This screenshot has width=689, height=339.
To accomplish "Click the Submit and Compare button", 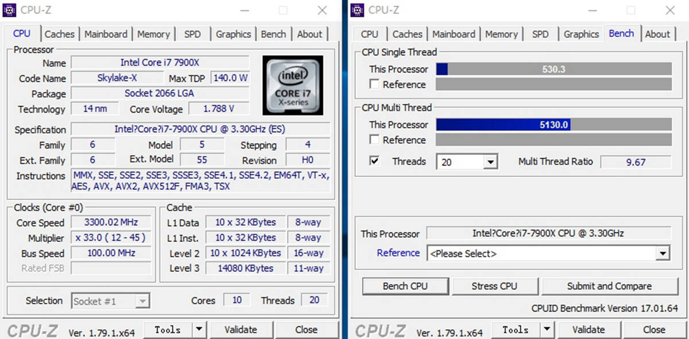I will [609, 286].
